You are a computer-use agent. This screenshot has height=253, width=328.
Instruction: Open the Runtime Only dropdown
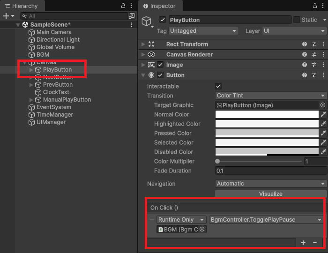coord(181,219)
